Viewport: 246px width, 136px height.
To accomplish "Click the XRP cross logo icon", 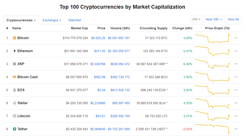I will 14,64.
